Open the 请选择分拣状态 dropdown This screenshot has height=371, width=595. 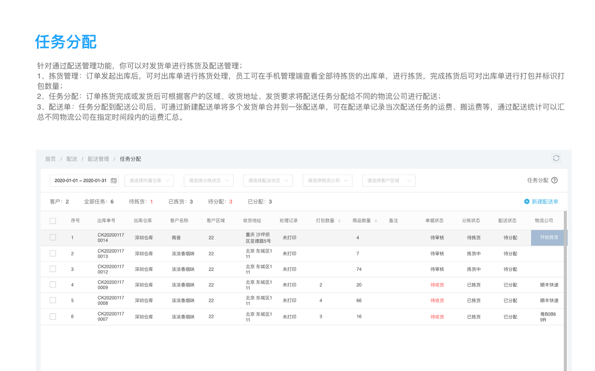pyautogui.click(x=209, y=181)
